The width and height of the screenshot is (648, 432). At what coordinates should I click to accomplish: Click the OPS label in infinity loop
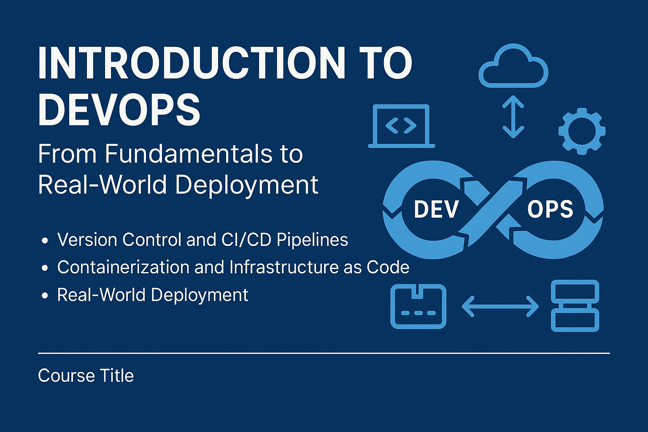point(550,209)
